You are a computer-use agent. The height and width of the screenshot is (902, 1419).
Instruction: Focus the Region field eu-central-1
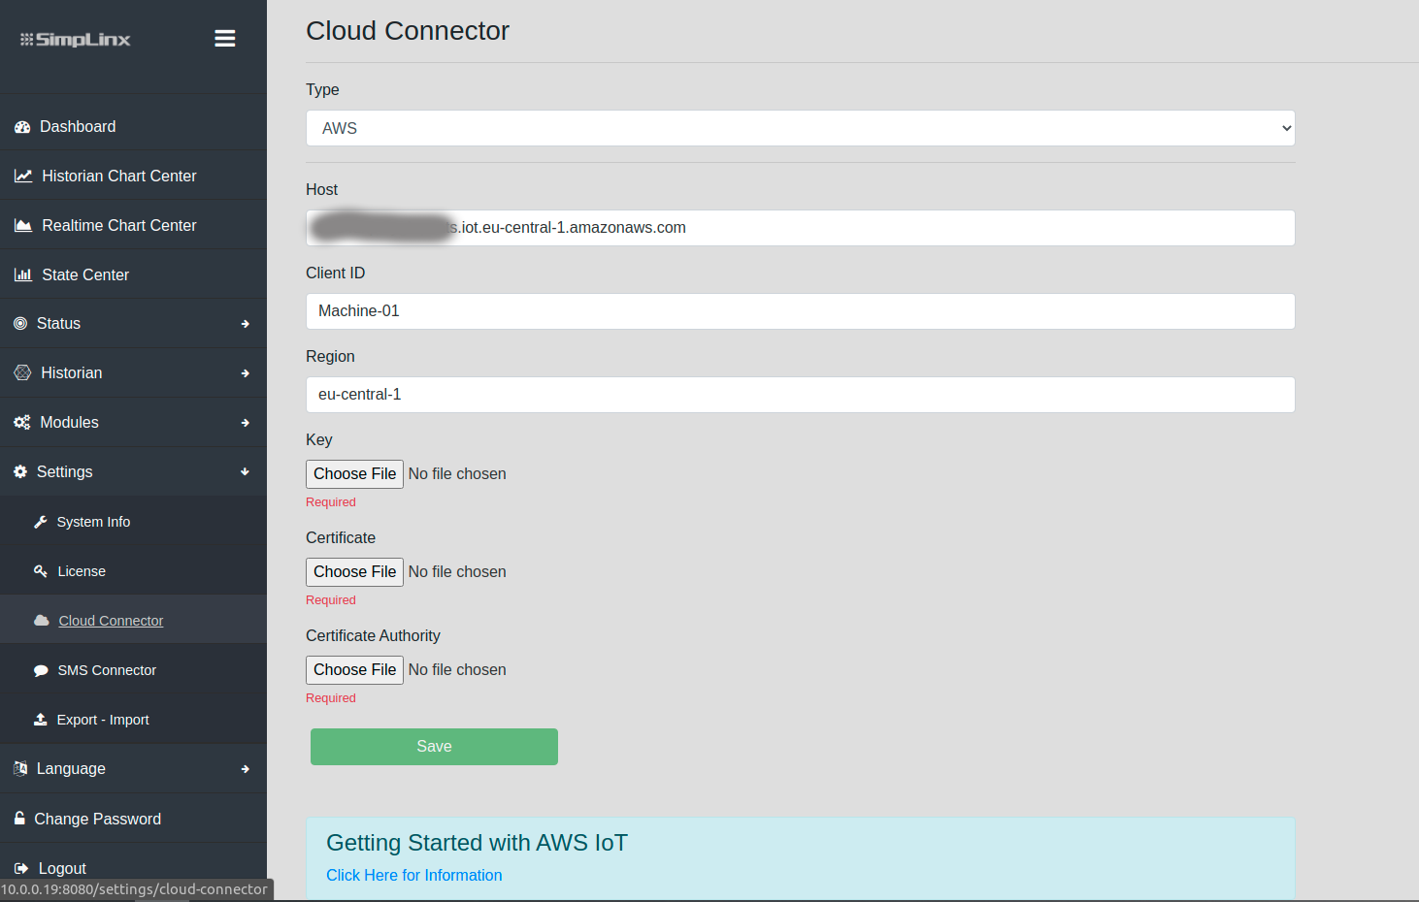tap(801, 395)
